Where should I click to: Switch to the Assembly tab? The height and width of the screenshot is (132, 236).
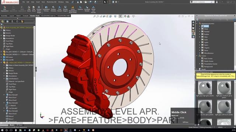(x=4, y=16)
